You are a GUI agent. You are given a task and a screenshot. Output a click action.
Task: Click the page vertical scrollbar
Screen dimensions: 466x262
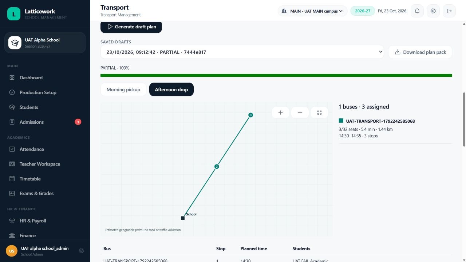point(464,119)
